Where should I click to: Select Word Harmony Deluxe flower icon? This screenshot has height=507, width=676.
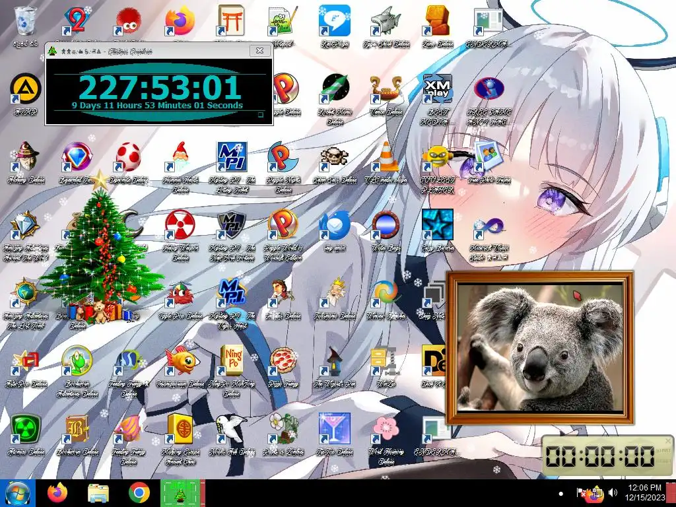[386, 429]
